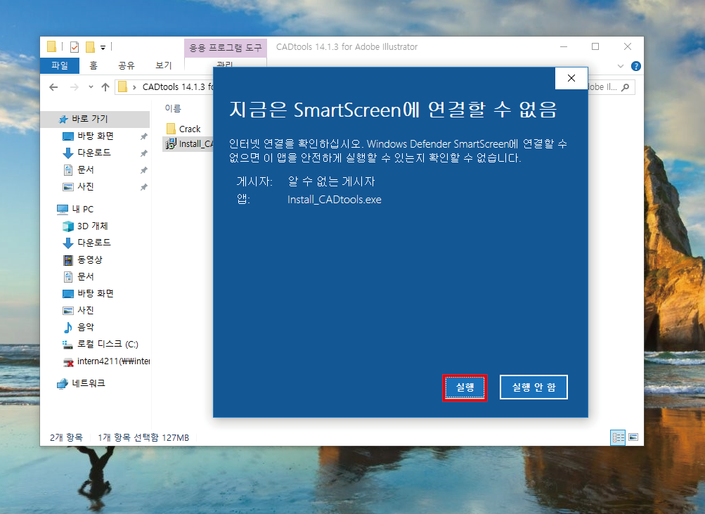Viewport: 705px width, 514px height.
Task: Click the pin icon next to 바탕 화면
Action: (144, 136)
